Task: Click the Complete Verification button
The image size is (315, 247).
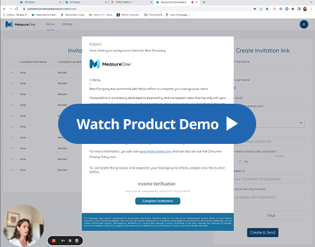Action: (x=158, y=201)
